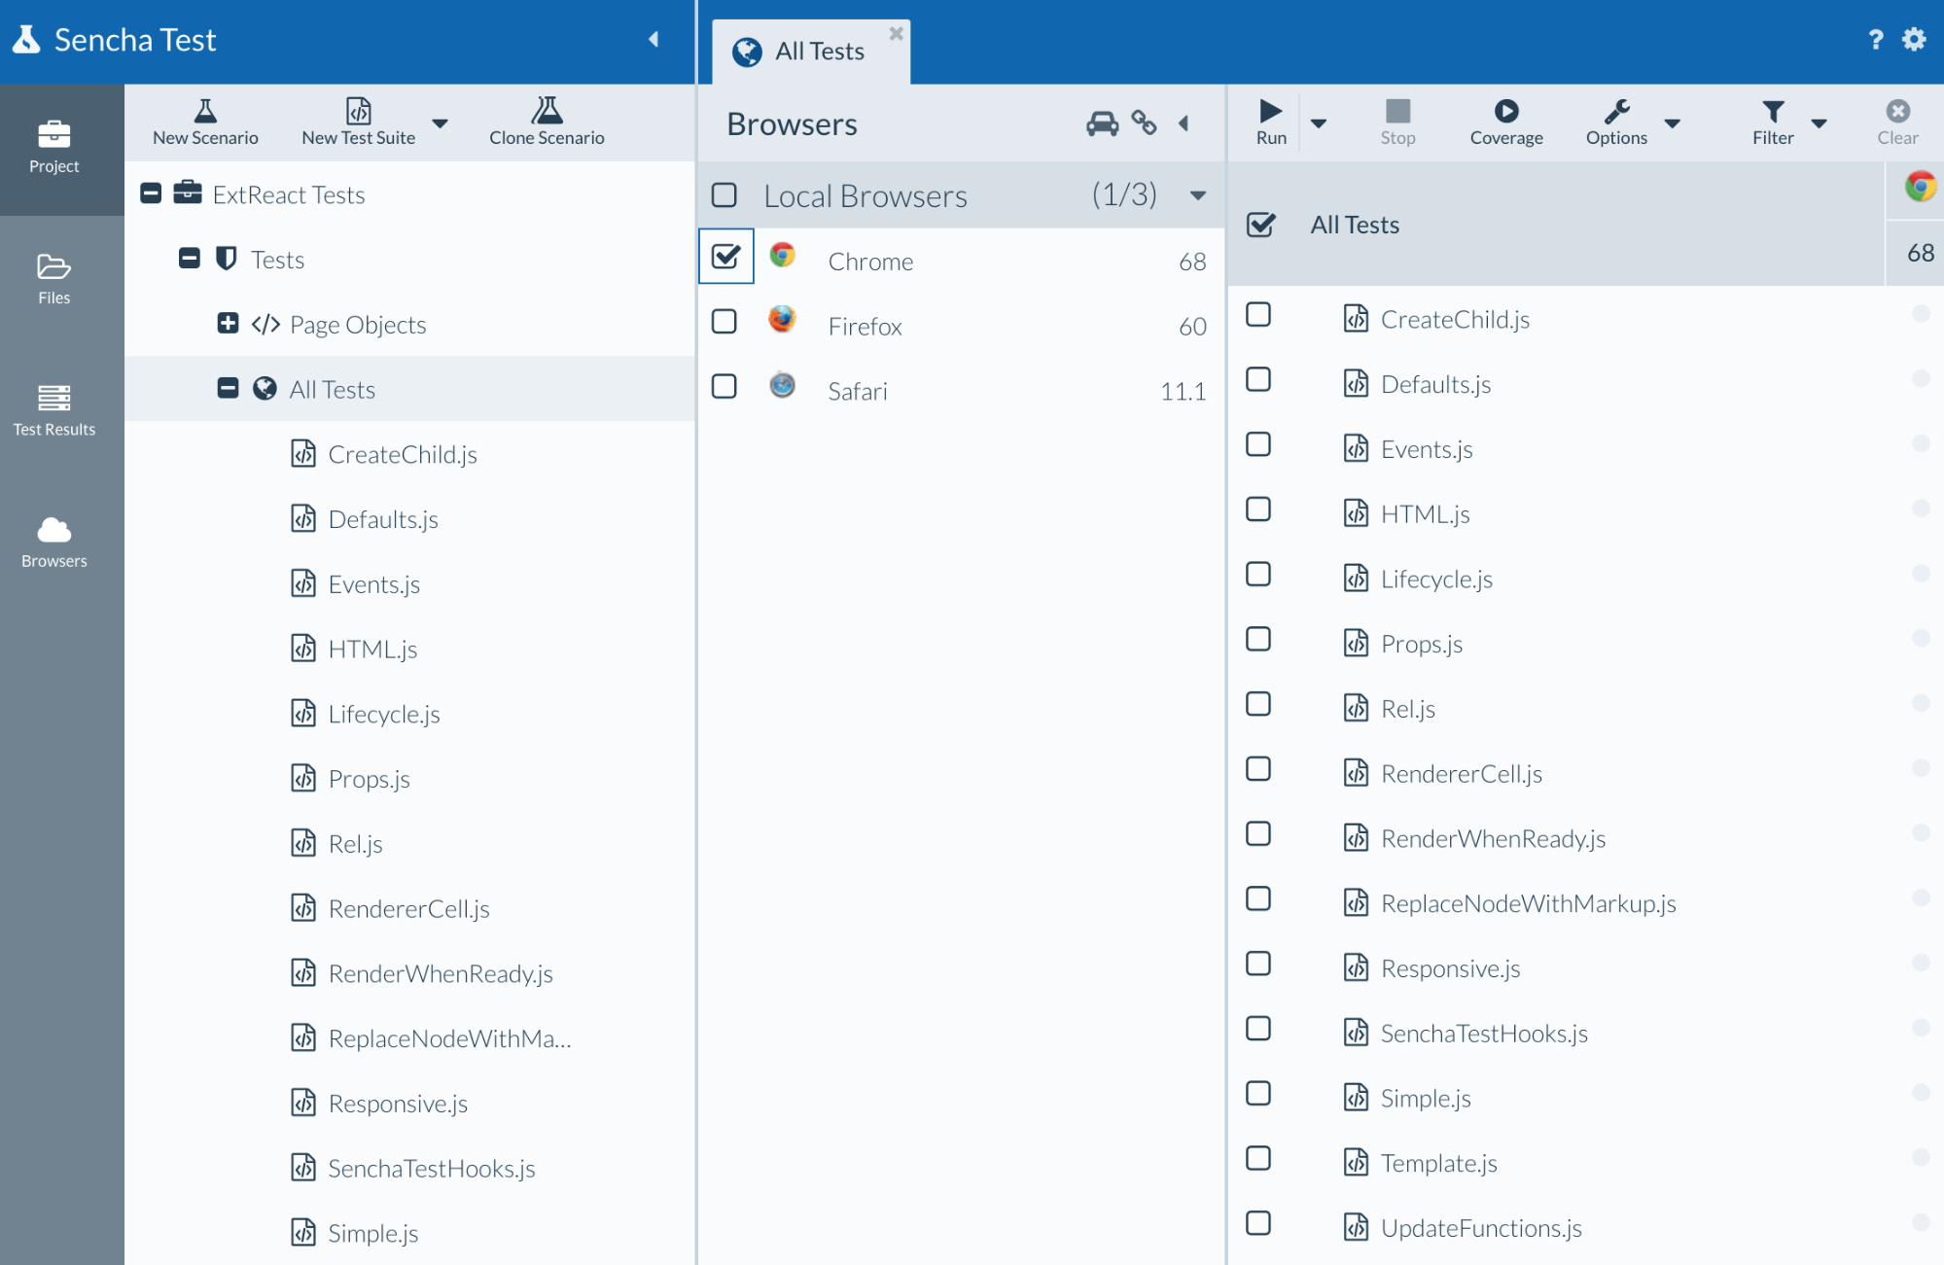Check the Firefox browser checkbox

tap(725, 322)
